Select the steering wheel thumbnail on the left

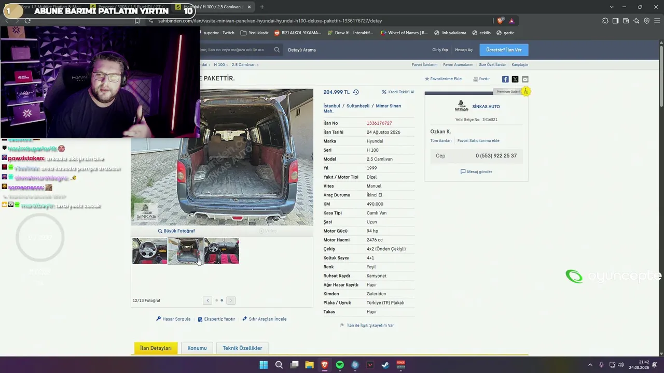(x=149, y=251)
